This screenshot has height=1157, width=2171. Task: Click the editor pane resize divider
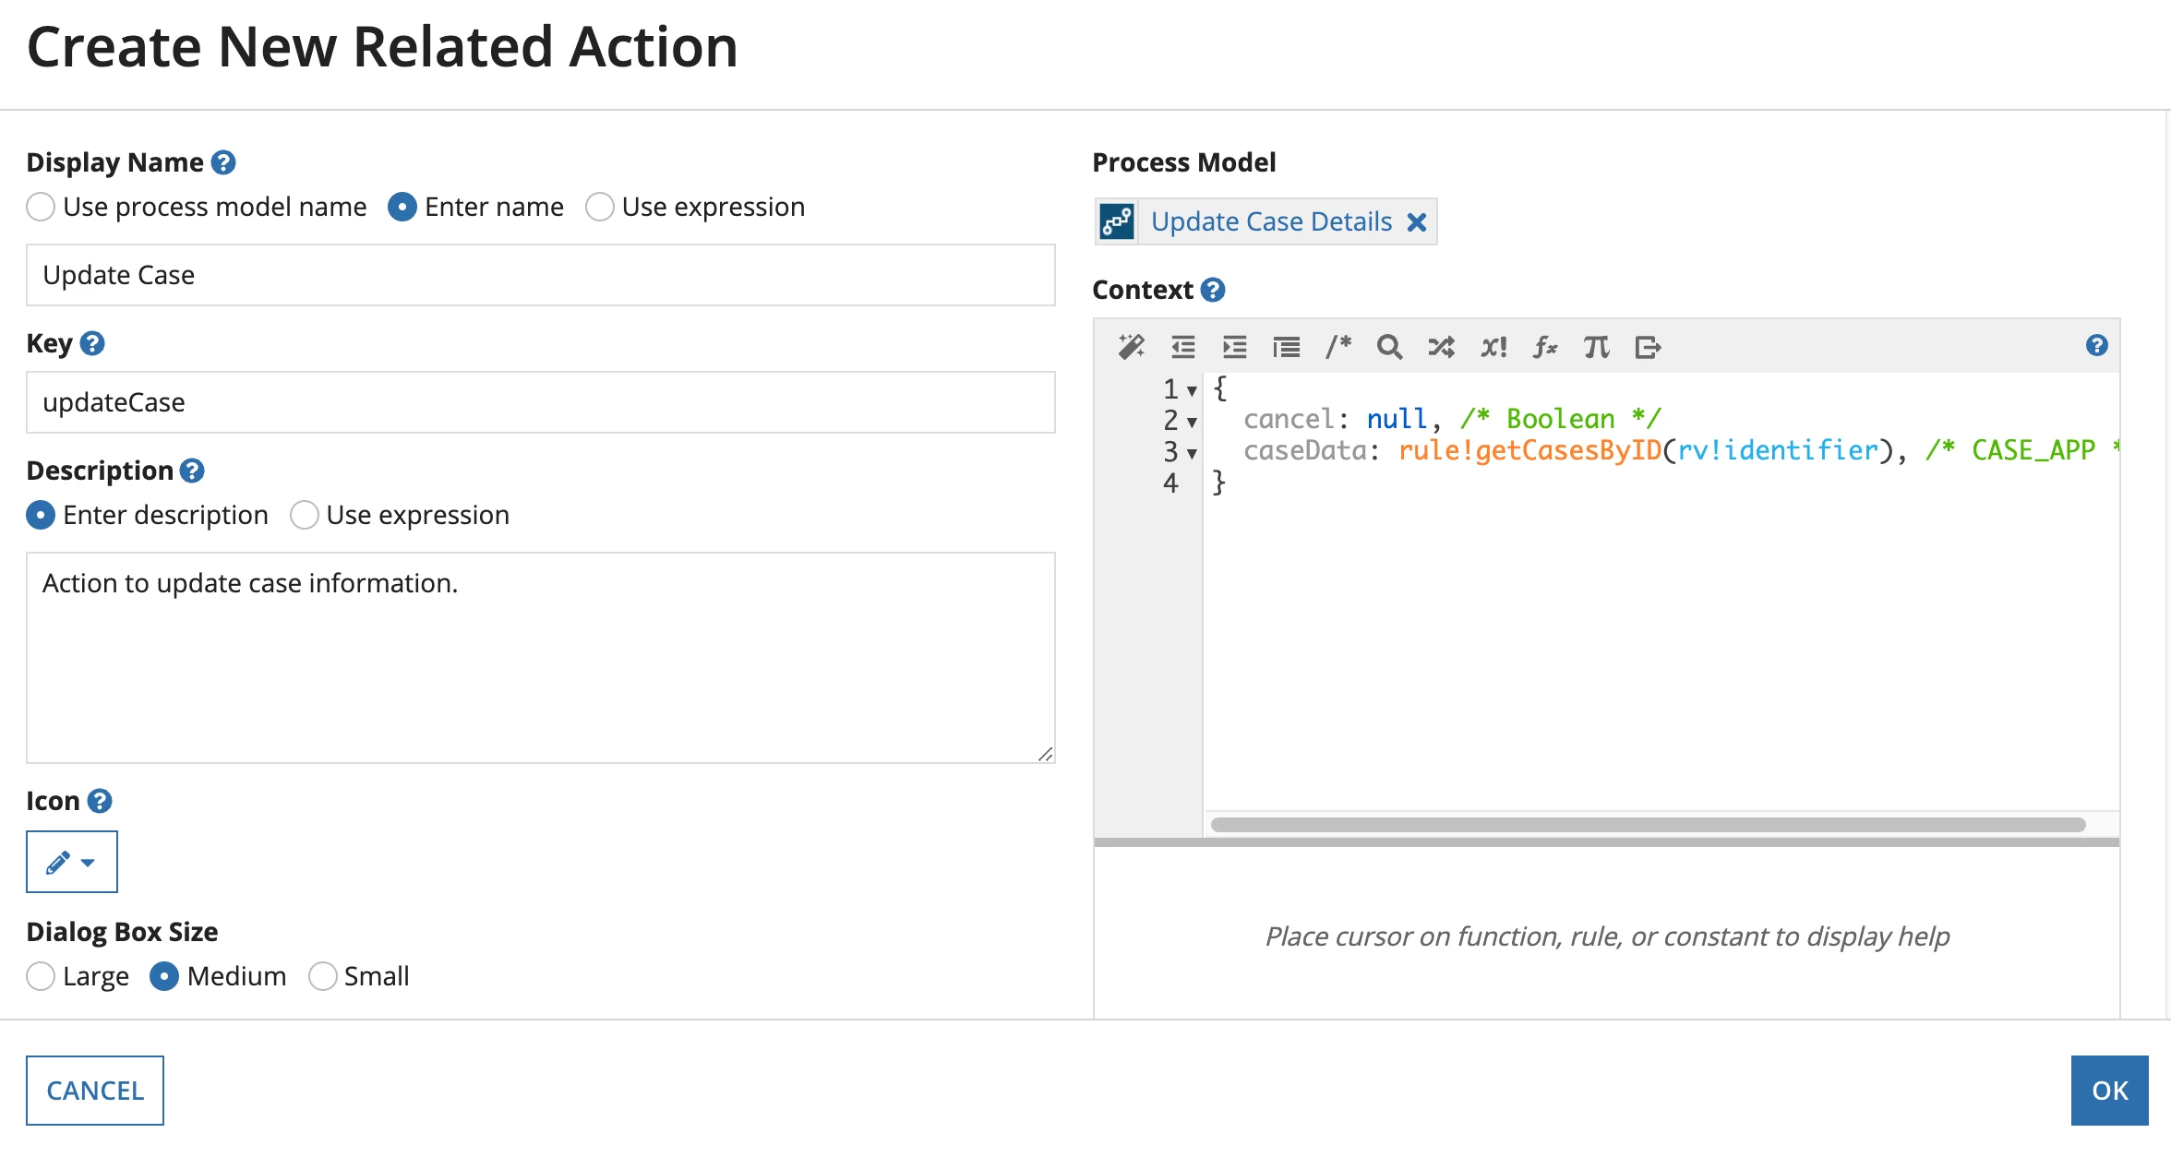(1606, 842)
